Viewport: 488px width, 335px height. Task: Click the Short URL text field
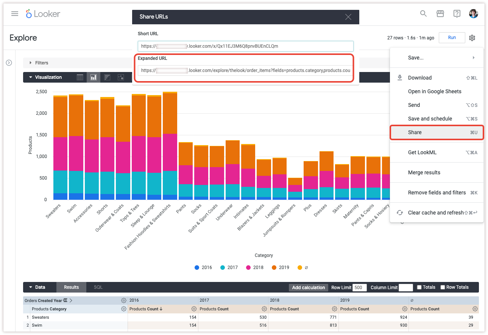[x=245, y=46]
